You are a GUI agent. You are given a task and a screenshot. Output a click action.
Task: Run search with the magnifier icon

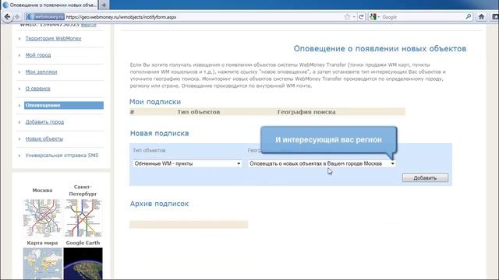[469, 17]
